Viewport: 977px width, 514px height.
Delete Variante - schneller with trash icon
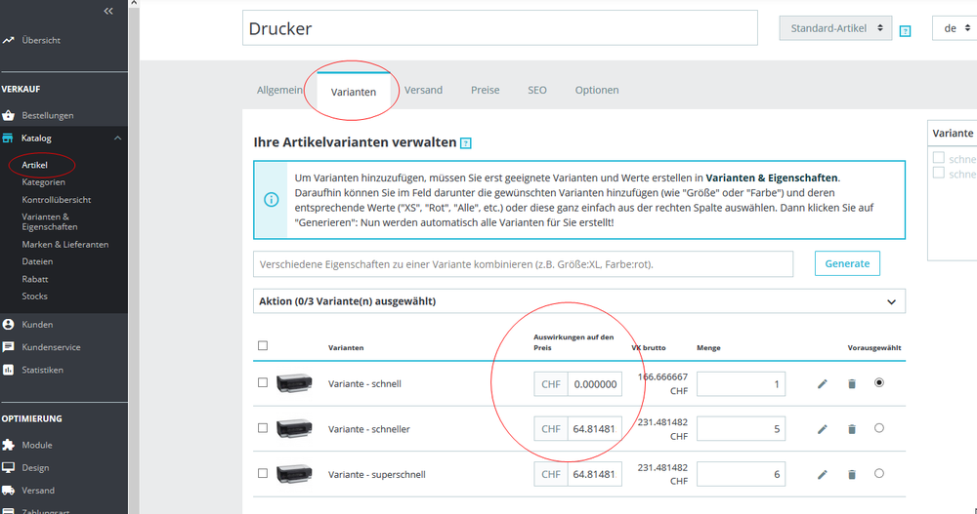(x=852, y=429)
